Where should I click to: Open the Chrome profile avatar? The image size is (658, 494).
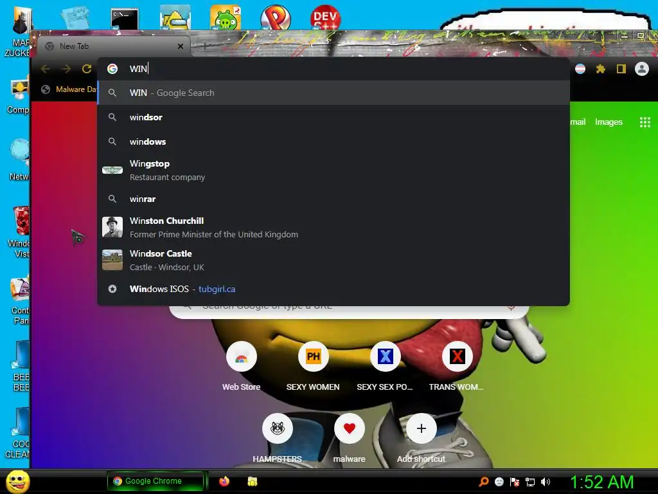point(642,69)
